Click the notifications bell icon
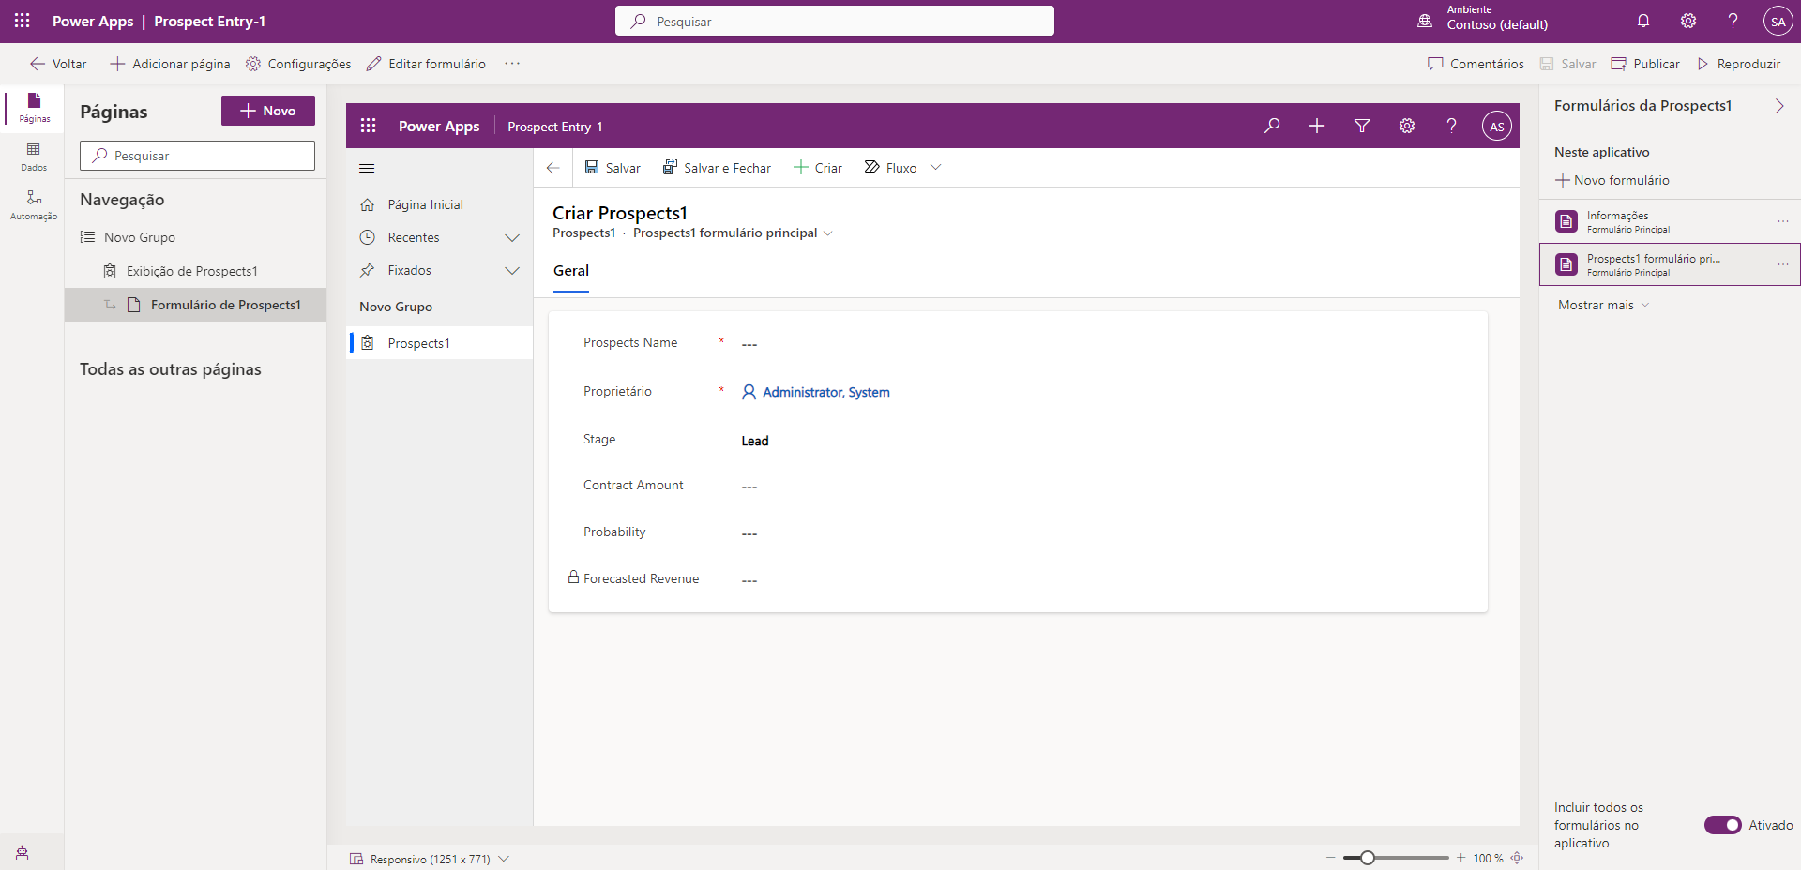 point(1643,21)
